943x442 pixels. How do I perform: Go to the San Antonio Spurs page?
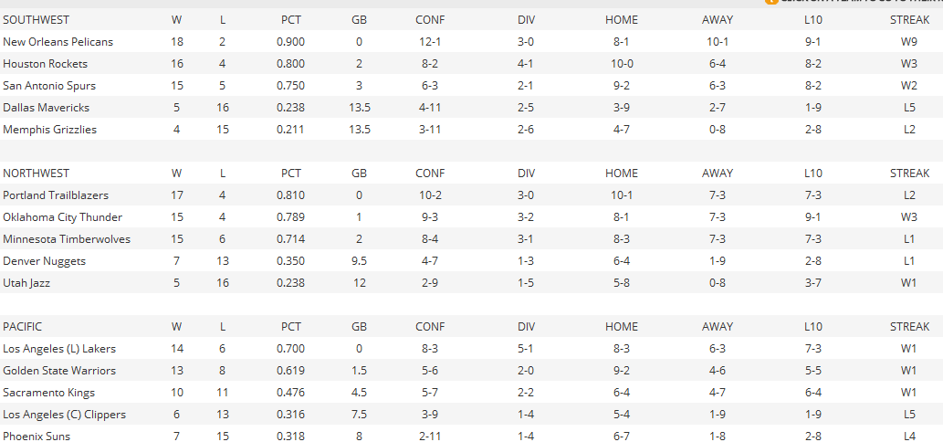(x=49, y=86)
